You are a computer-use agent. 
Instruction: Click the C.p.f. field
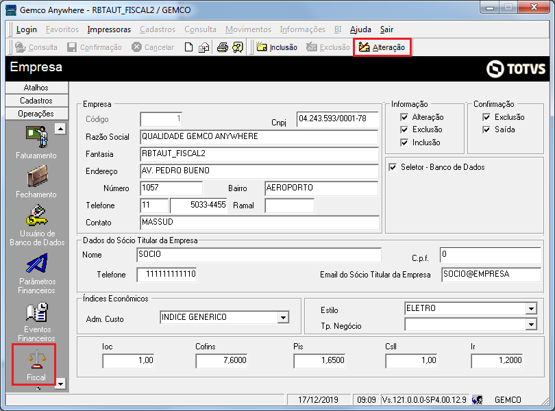[490, 255]
